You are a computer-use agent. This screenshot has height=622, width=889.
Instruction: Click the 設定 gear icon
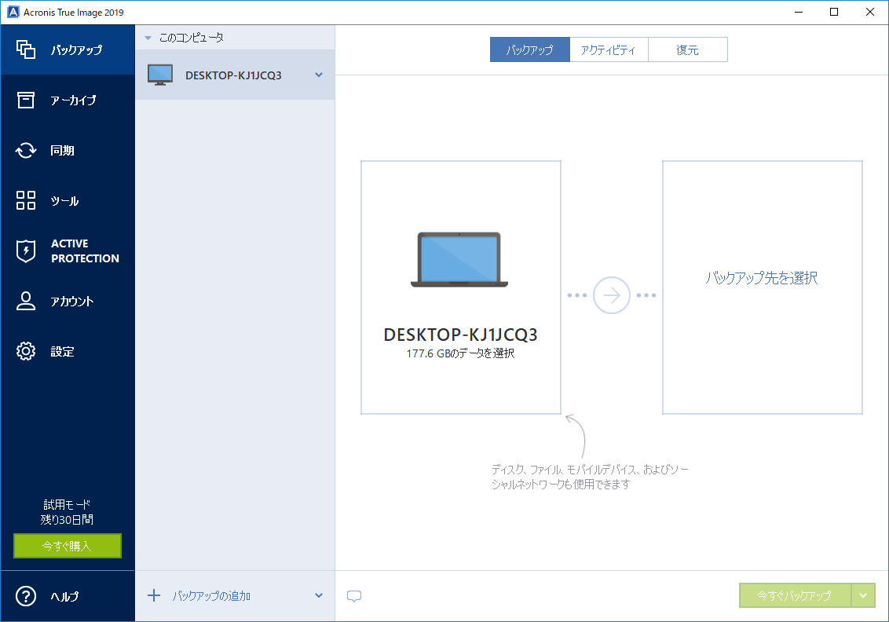[x=26, y=351]
